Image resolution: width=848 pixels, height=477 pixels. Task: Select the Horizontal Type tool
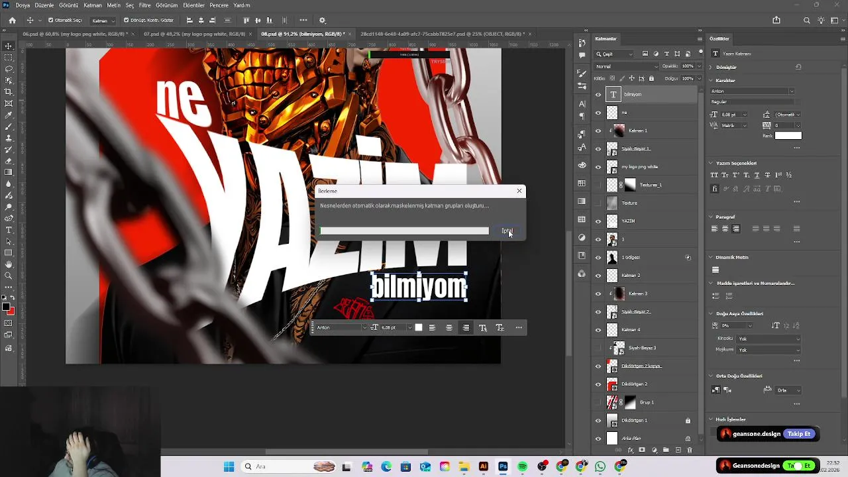point(9,230)
